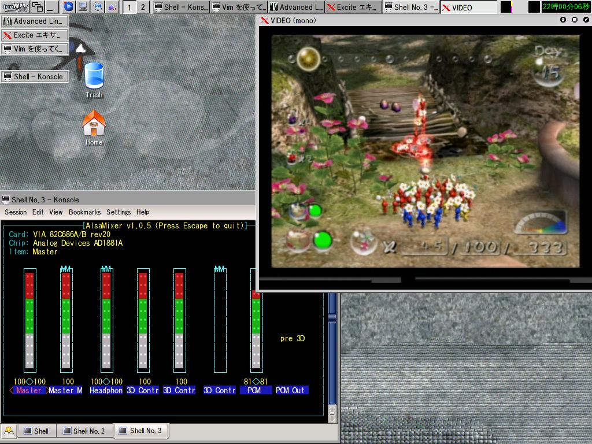Toggle MM mute indicator above Headphone
The height and width of the screenshot is (444, 592).
106,269
